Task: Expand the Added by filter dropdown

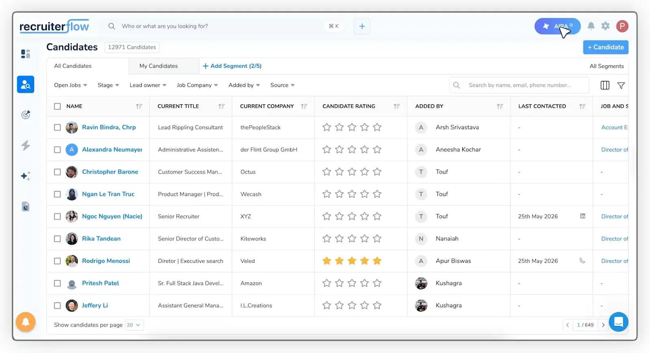Action: (x=244, y=85)
